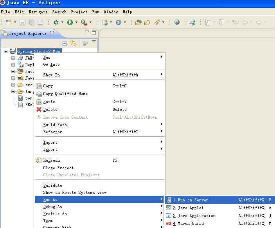Minimize the Project Explorer view

(87, 32)
